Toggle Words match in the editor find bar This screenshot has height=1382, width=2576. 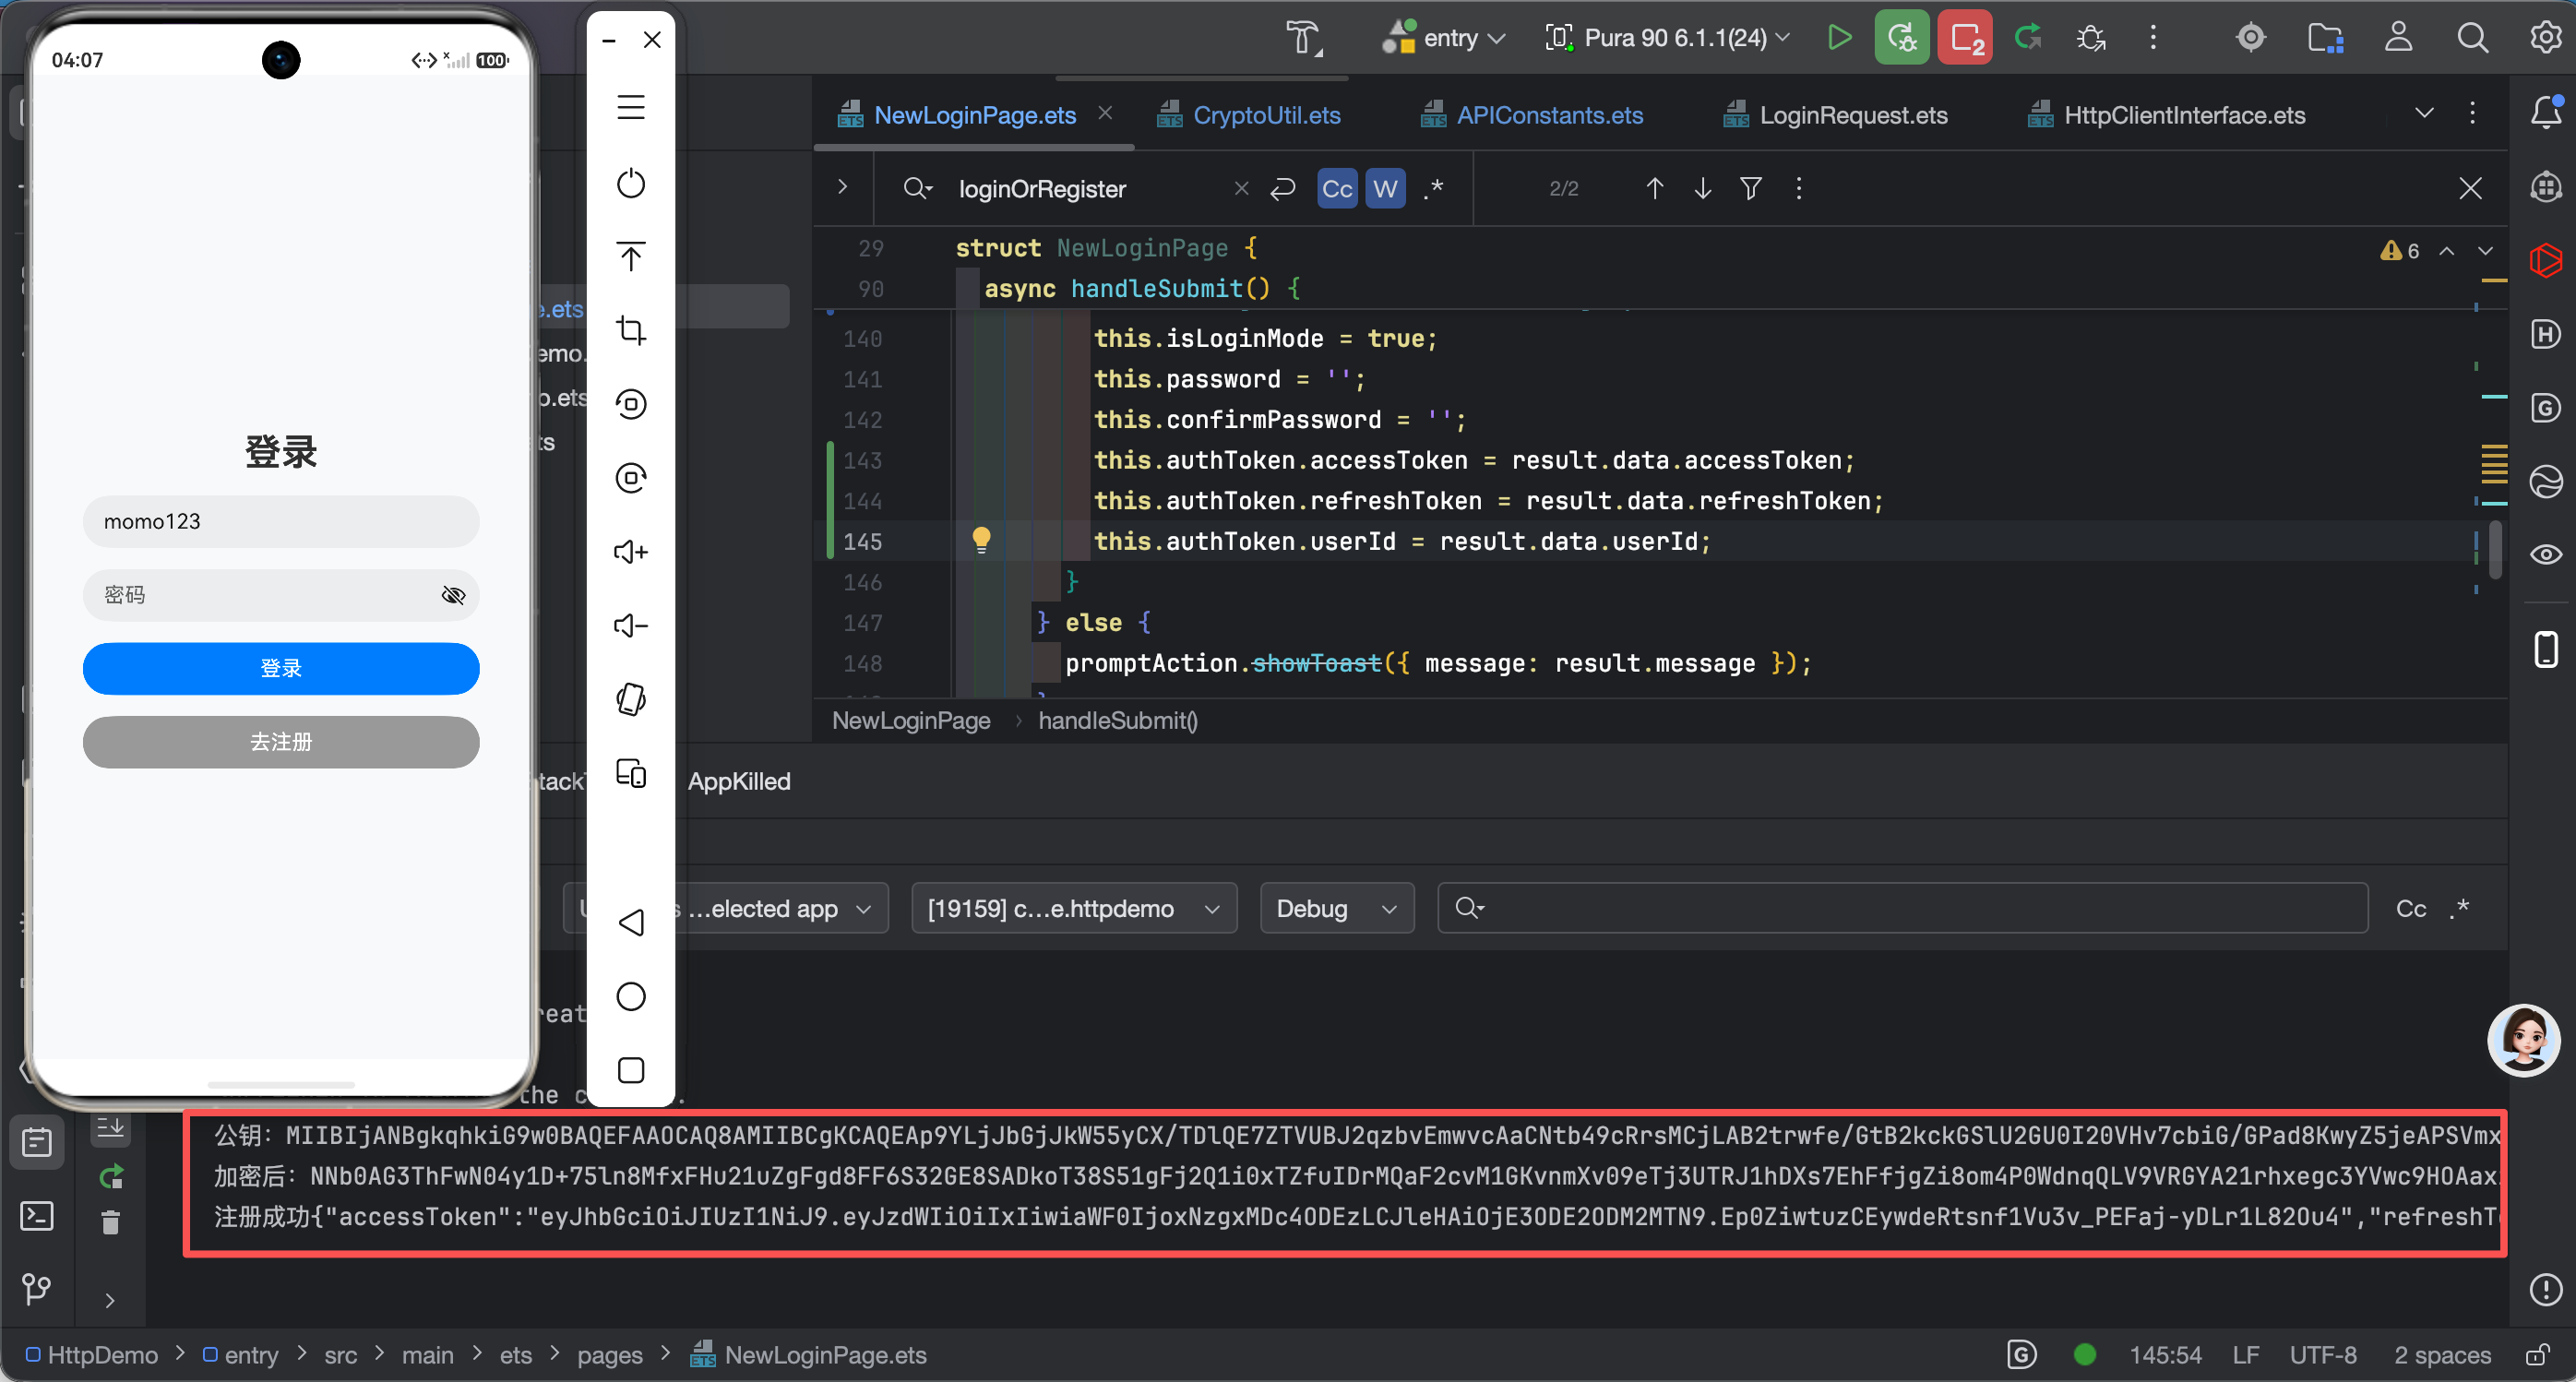pyautogui.click(x=1385, y=188)
